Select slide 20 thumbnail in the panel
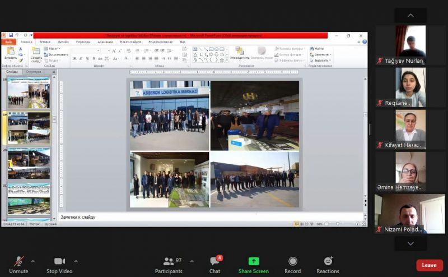448x277 pixels. click(29, 163)
